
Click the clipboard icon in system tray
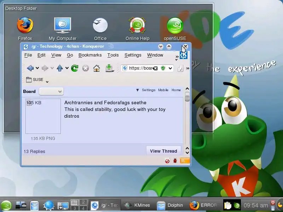click(x=227, y=205)
